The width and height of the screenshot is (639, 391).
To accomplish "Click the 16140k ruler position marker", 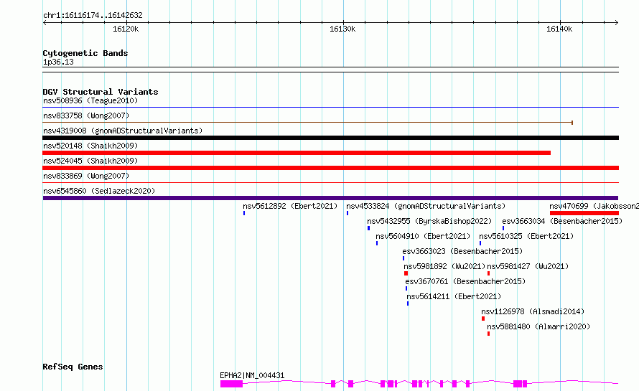I will point(559,29).
